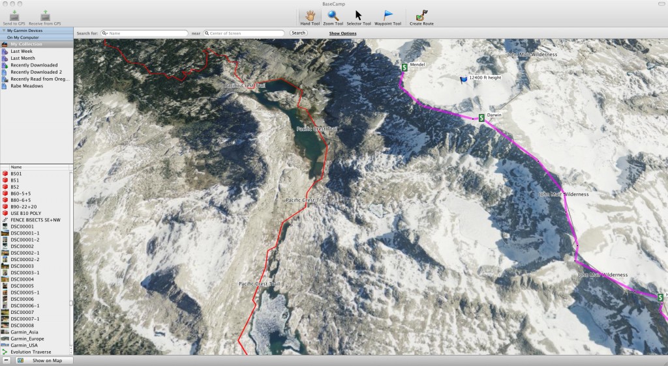Open the Name search field dropdown

[x=105, y=33]
